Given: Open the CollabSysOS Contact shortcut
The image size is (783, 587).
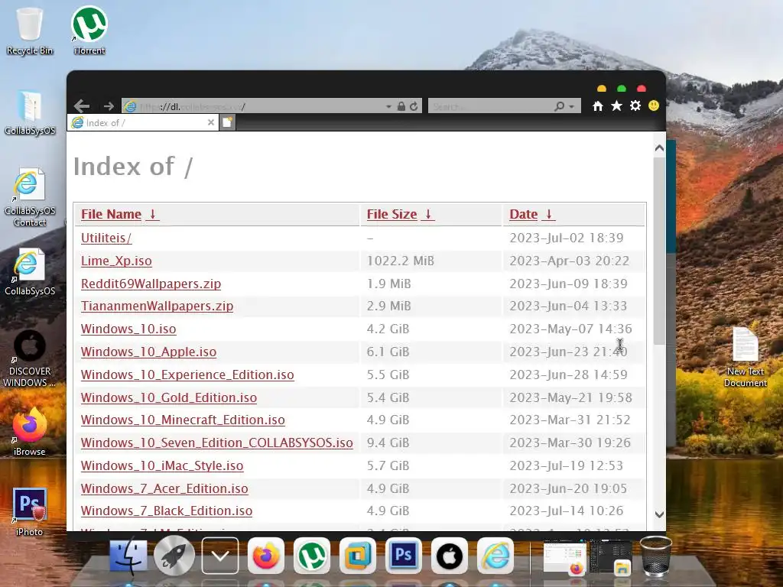Looking at the screenshot, I should coord(30,197).
